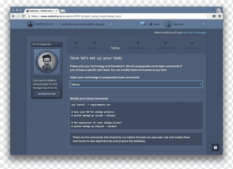Open the Docs page via book icon
Image resolution: width=233 pixels, height=169 pixels.
[150, 24]
